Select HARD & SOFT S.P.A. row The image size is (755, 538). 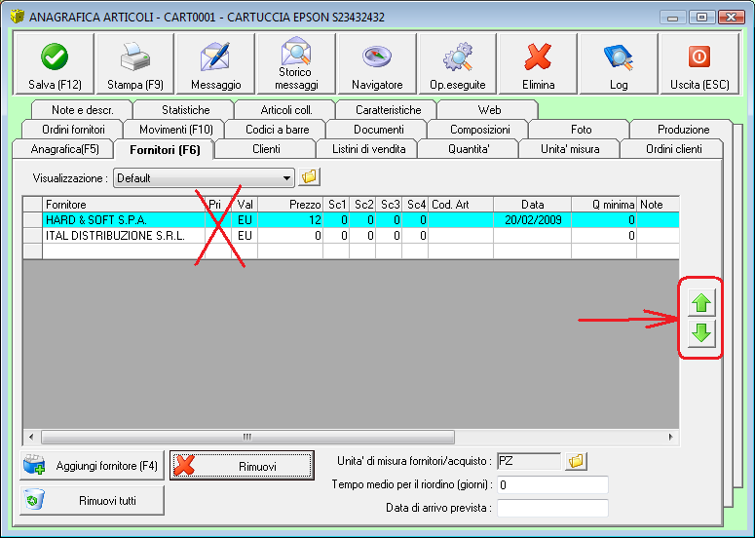pyautogui.click(x=351, y=220)
